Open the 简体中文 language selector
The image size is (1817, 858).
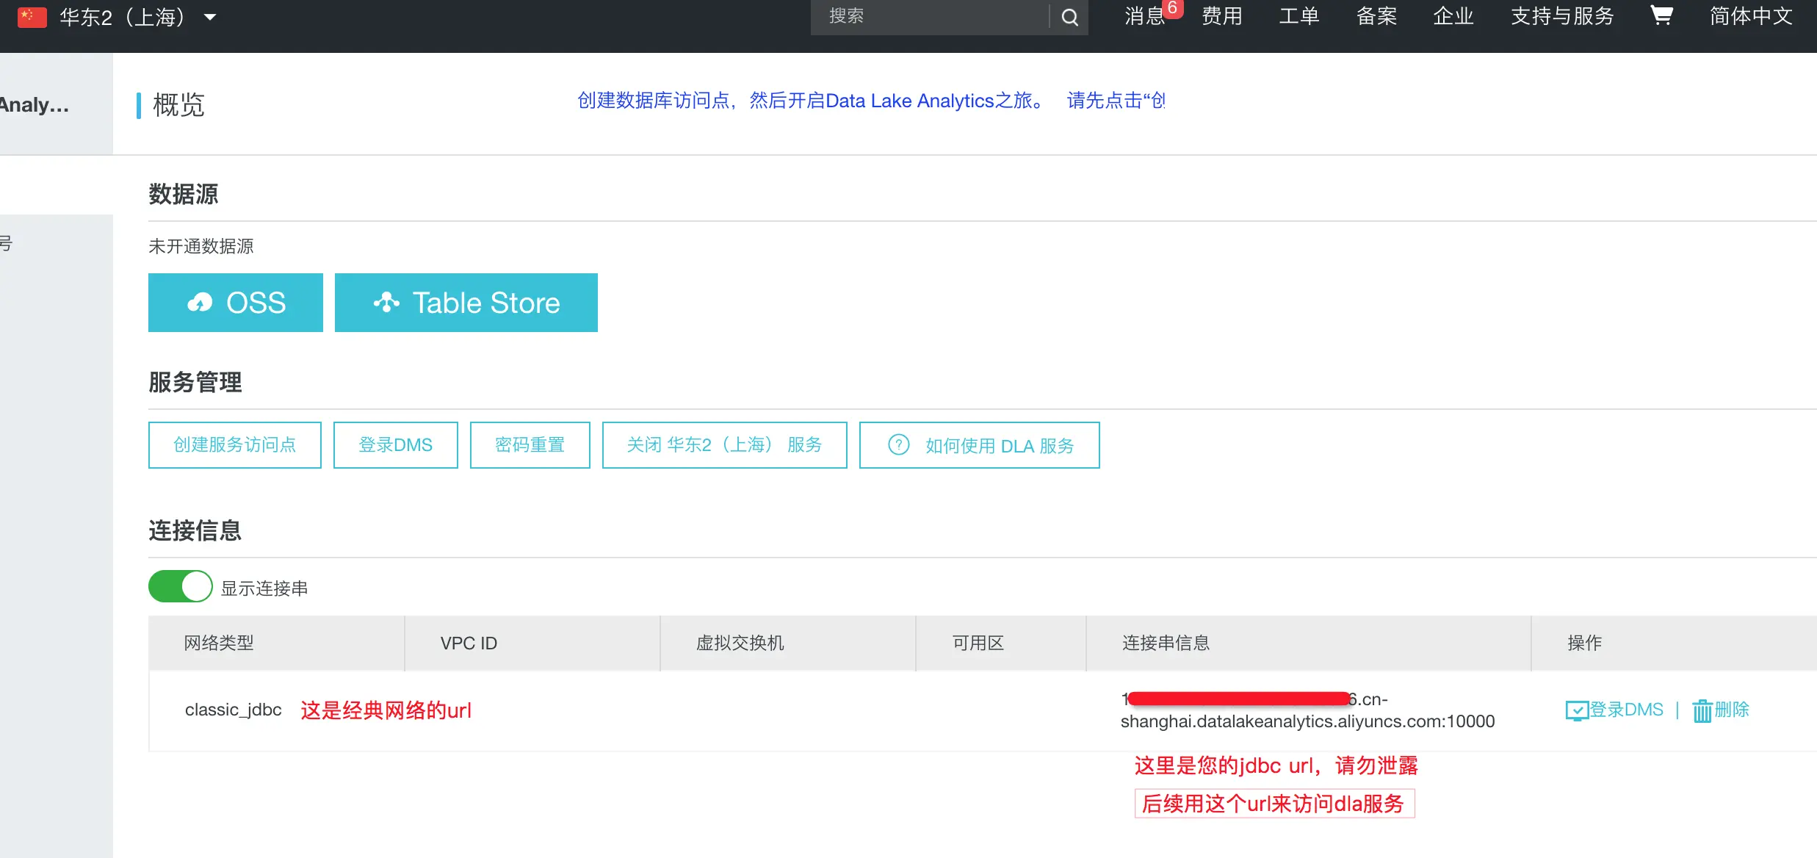[x=1751, y=16]
